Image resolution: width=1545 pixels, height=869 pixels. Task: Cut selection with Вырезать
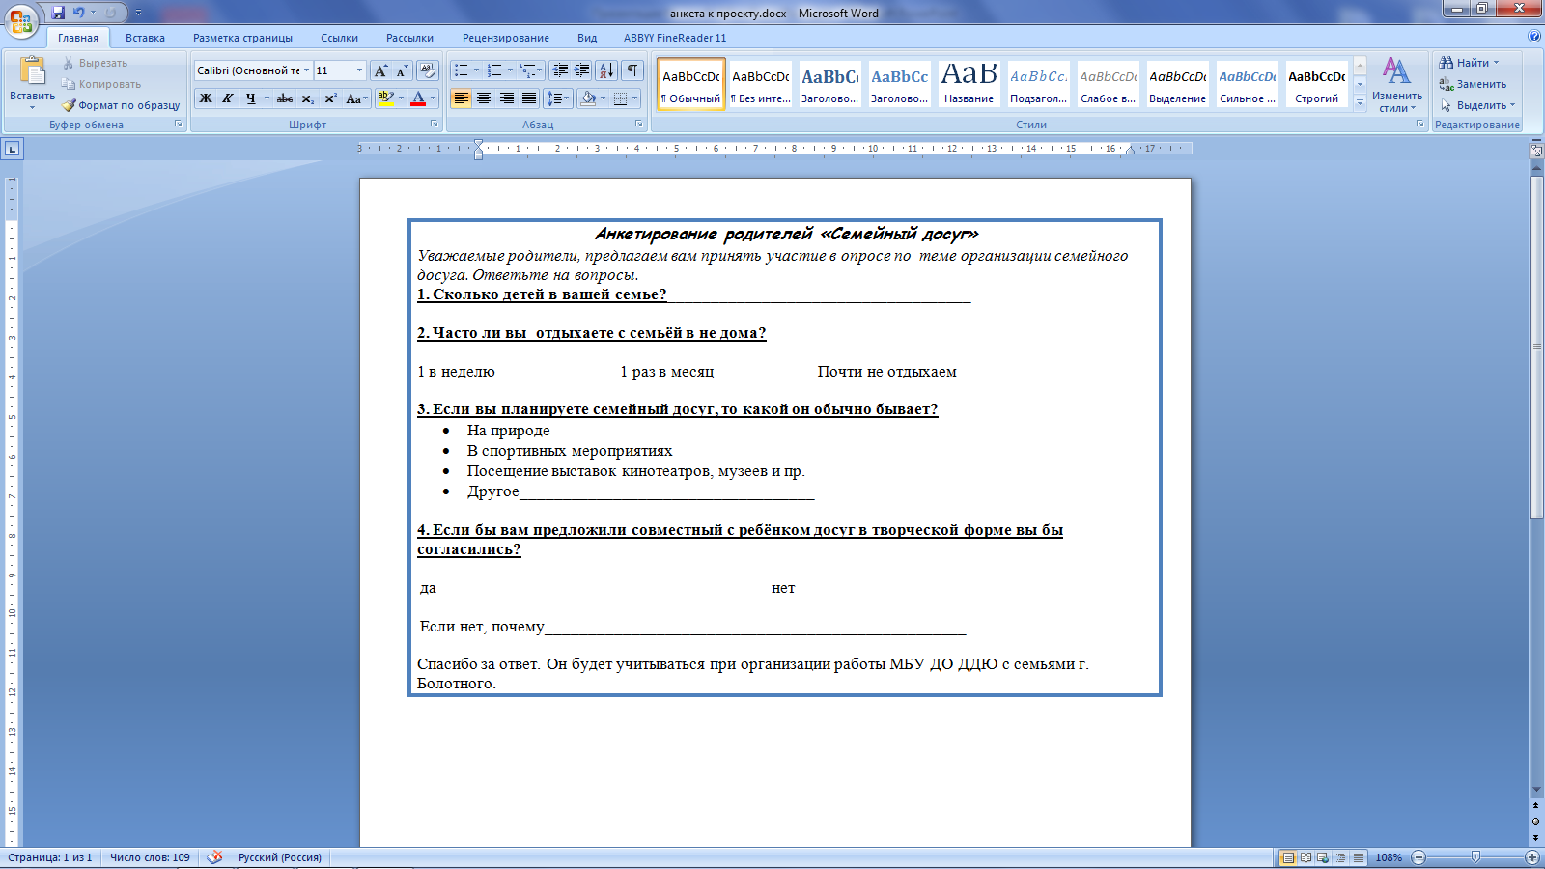pos(95,63)
